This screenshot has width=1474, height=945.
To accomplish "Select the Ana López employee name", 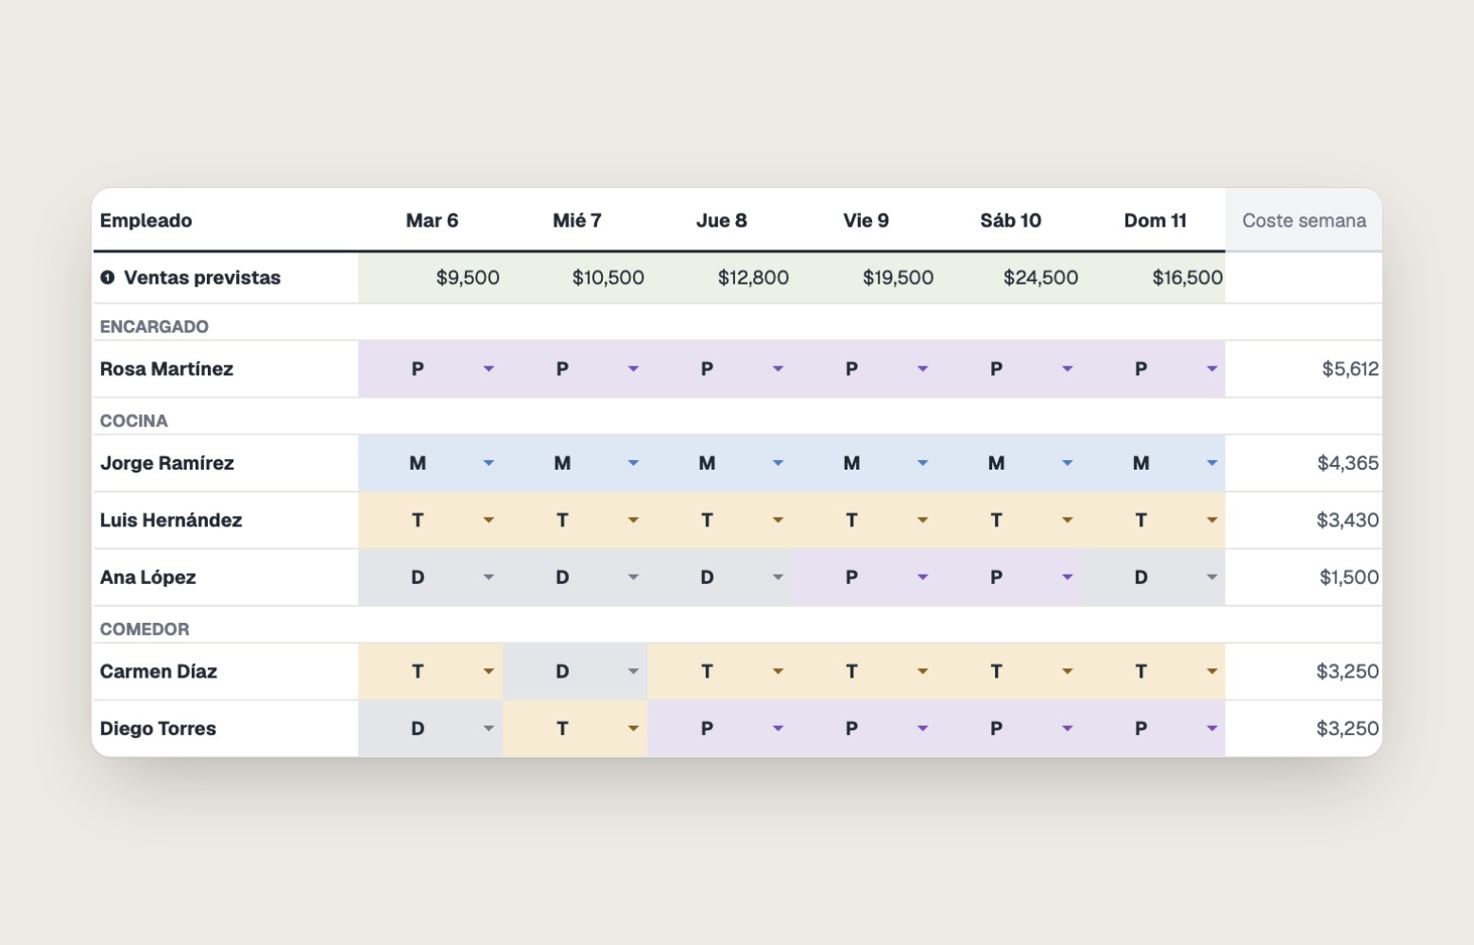I will 148,577.
